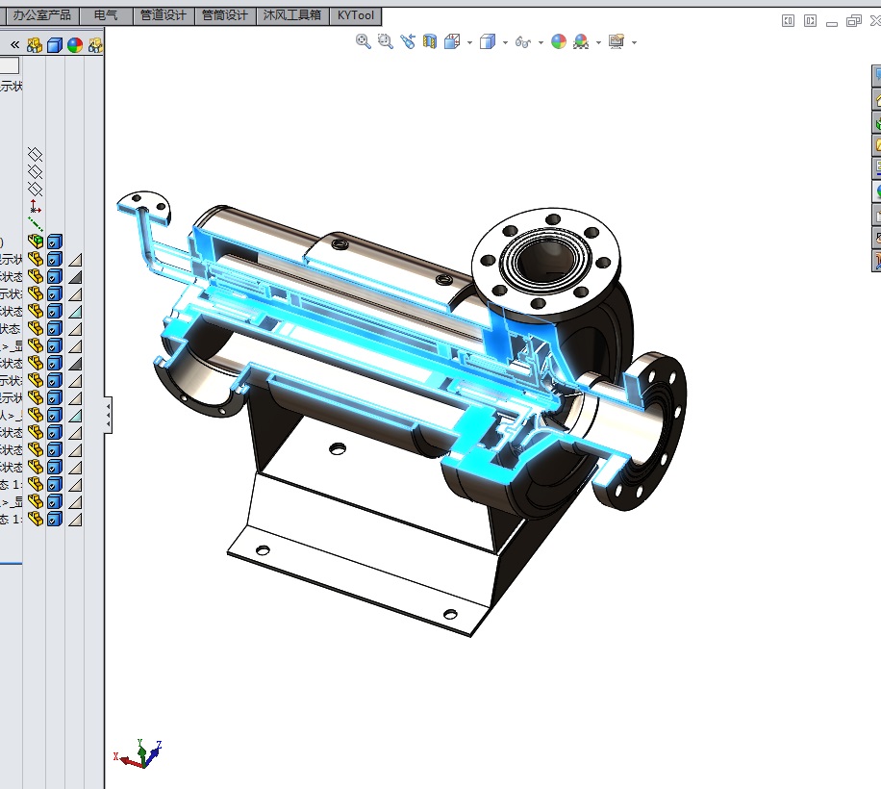The image size is (881, 789).
Task: Expand the Hide/Show Items dropdown arrow
Action: tap(541, 42)
